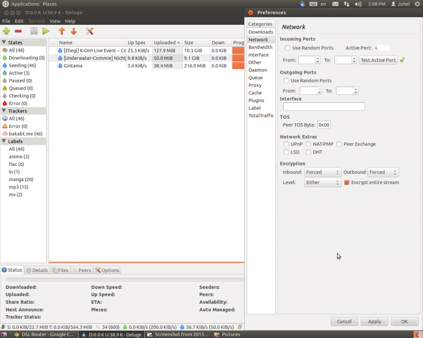Pause the torrent using the toolbar pause icon

click(34, 31)
